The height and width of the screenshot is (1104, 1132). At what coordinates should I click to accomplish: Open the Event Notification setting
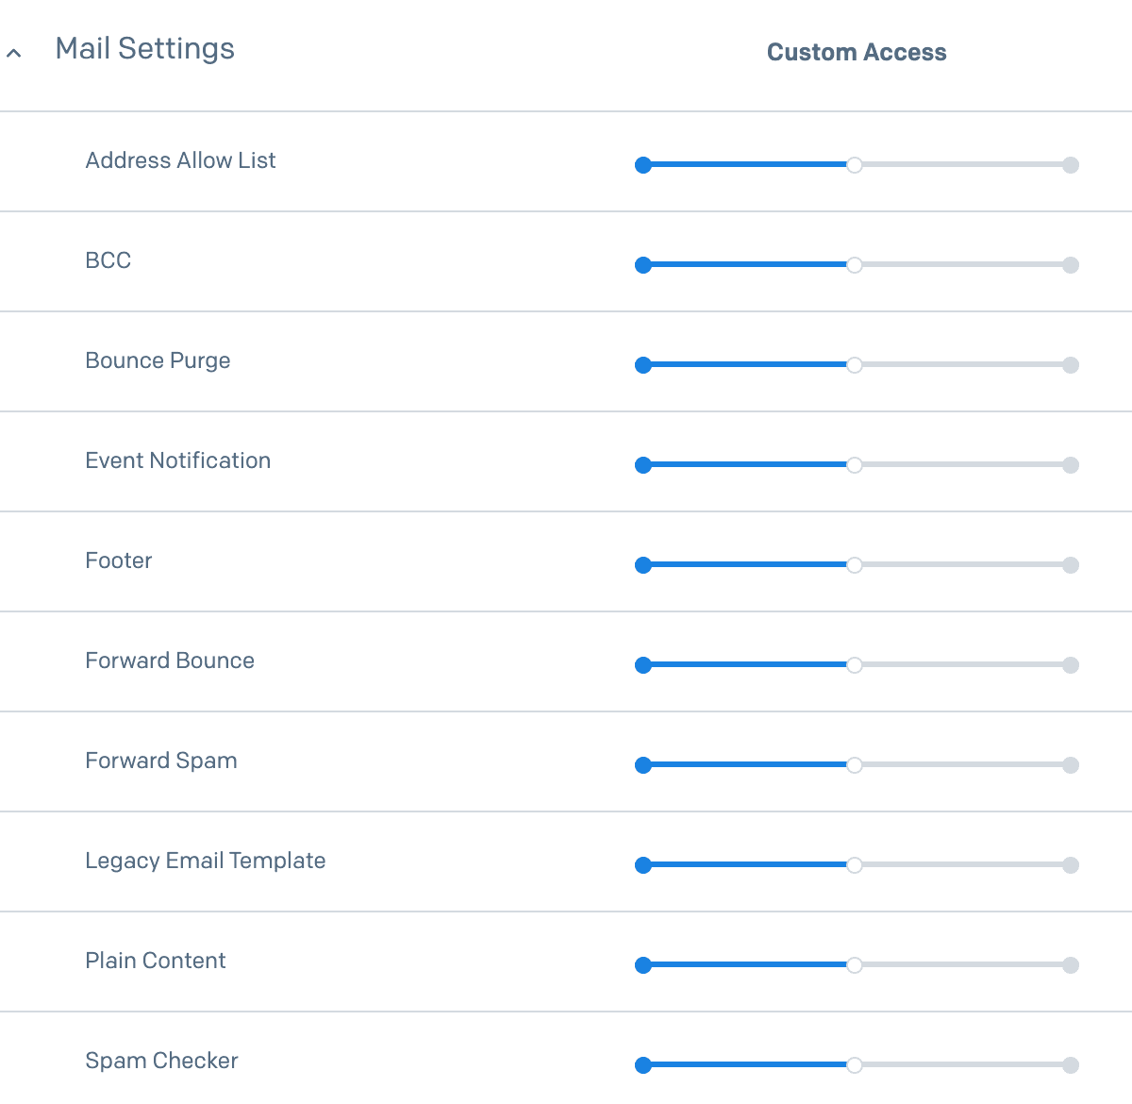point(177,460)
